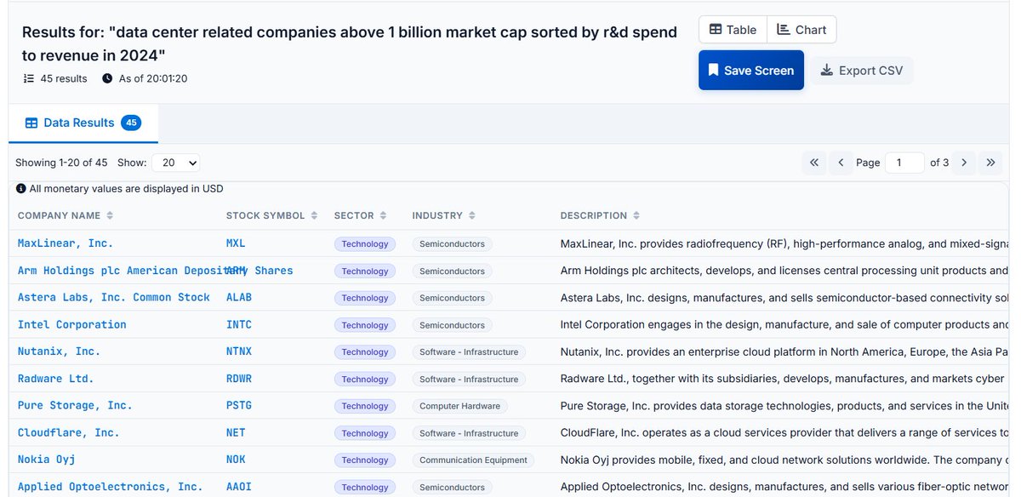Go to first page icon
Viewport: 1021px width, 497px height.
coord(814,163)
